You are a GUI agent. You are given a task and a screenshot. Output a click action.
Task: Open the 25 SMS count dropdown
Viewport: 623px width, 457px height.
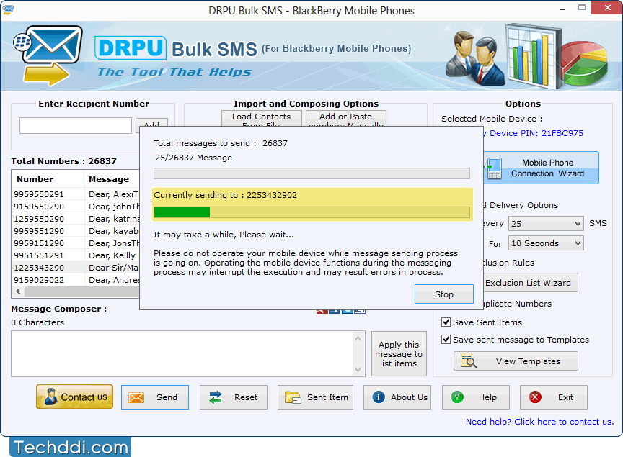click(x=546, y=223)
